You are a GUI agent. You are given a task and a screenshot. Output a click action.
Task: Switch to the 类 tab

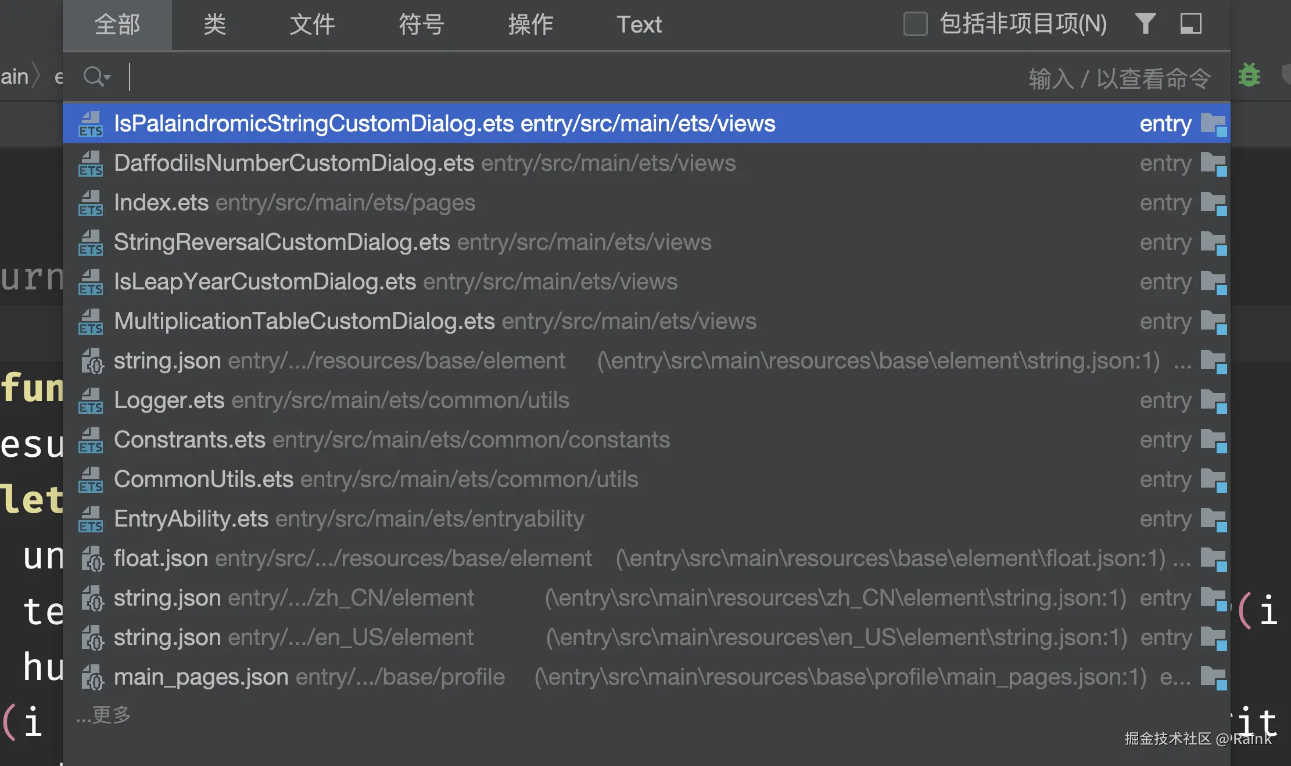[214, 24]
